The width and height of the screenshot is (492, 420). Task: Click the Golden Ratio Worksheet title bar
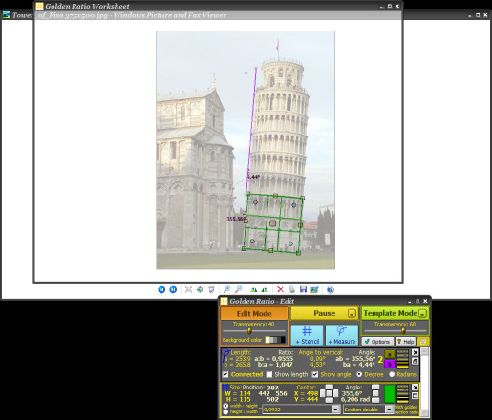click(218, 6)
